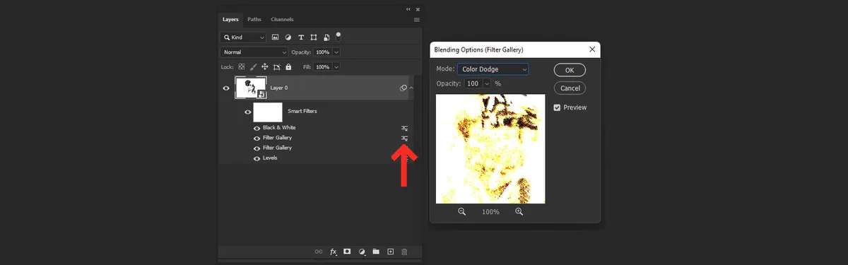Viewport: 848px width, 265px height.
Task: Open the Kind filter dropdown
Action: click(x=244, y=37)
